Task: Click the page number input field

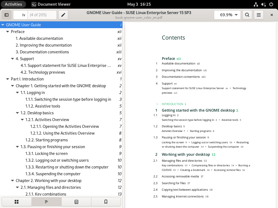Action: point(21,15)
